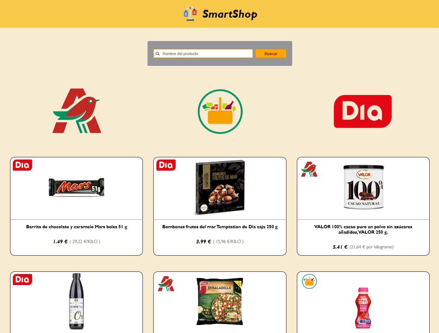Open the Findus Ensaladilla bag image
The image size is (439, 333).
click(x=220, y=301)
